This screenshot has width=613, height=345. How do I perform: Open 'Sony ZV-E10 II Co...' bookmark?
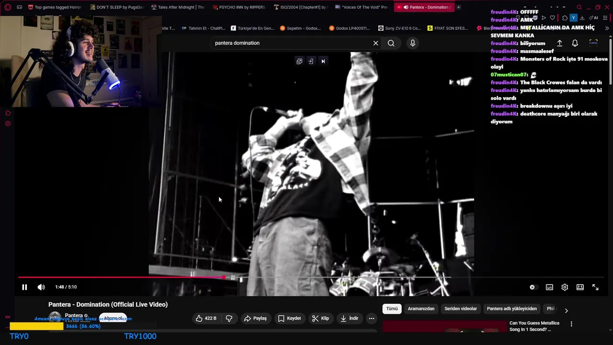point(399,28)
